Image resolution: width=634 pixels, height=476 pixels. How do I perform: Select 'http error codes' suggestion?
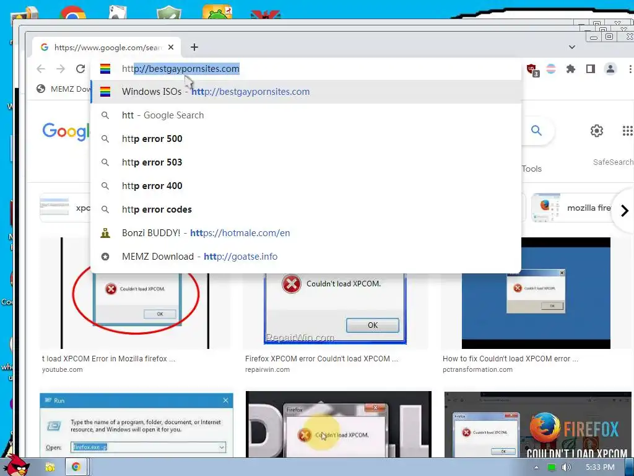[306, 209]
